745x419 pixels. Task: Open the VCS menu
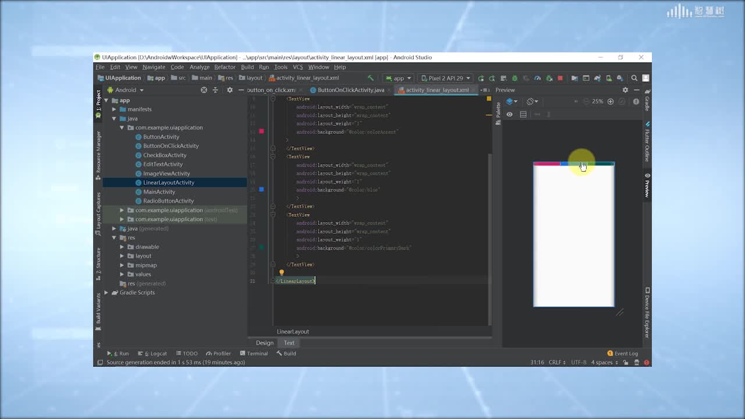297,67
